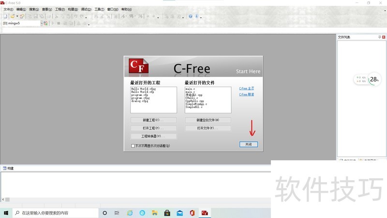This screenshot has height=218, width=387.
Task: Open the 窗口(W) menu
Action: [113, 9]
